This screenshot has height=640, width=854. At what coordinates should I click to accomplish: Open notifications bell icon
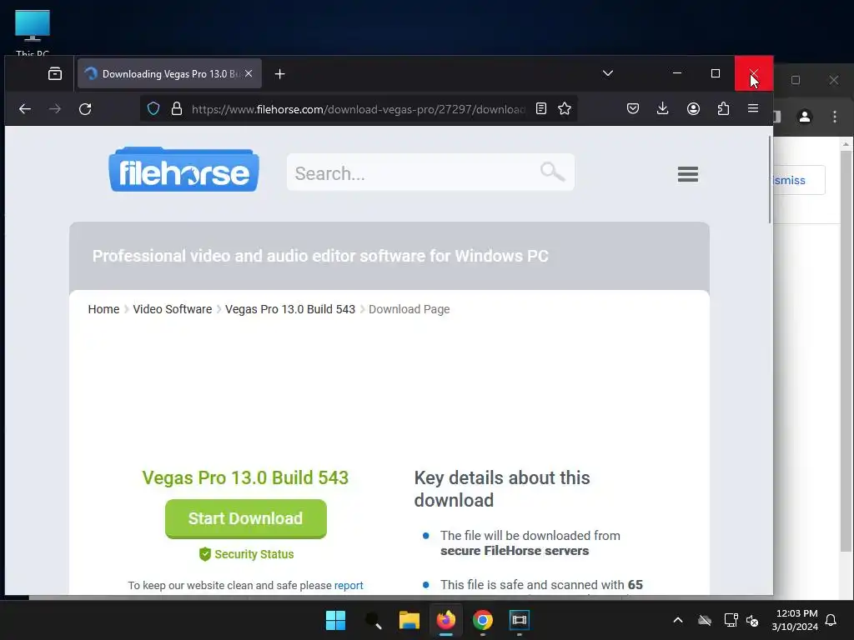pyautogui.click(x=831, y=620)
